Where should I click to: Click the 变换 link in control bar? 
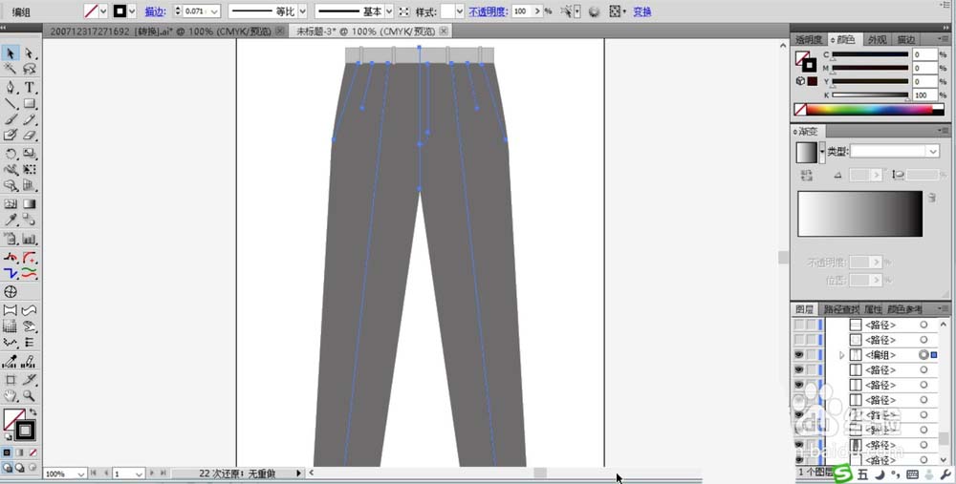pyautogui.click(x=642, y=11)
